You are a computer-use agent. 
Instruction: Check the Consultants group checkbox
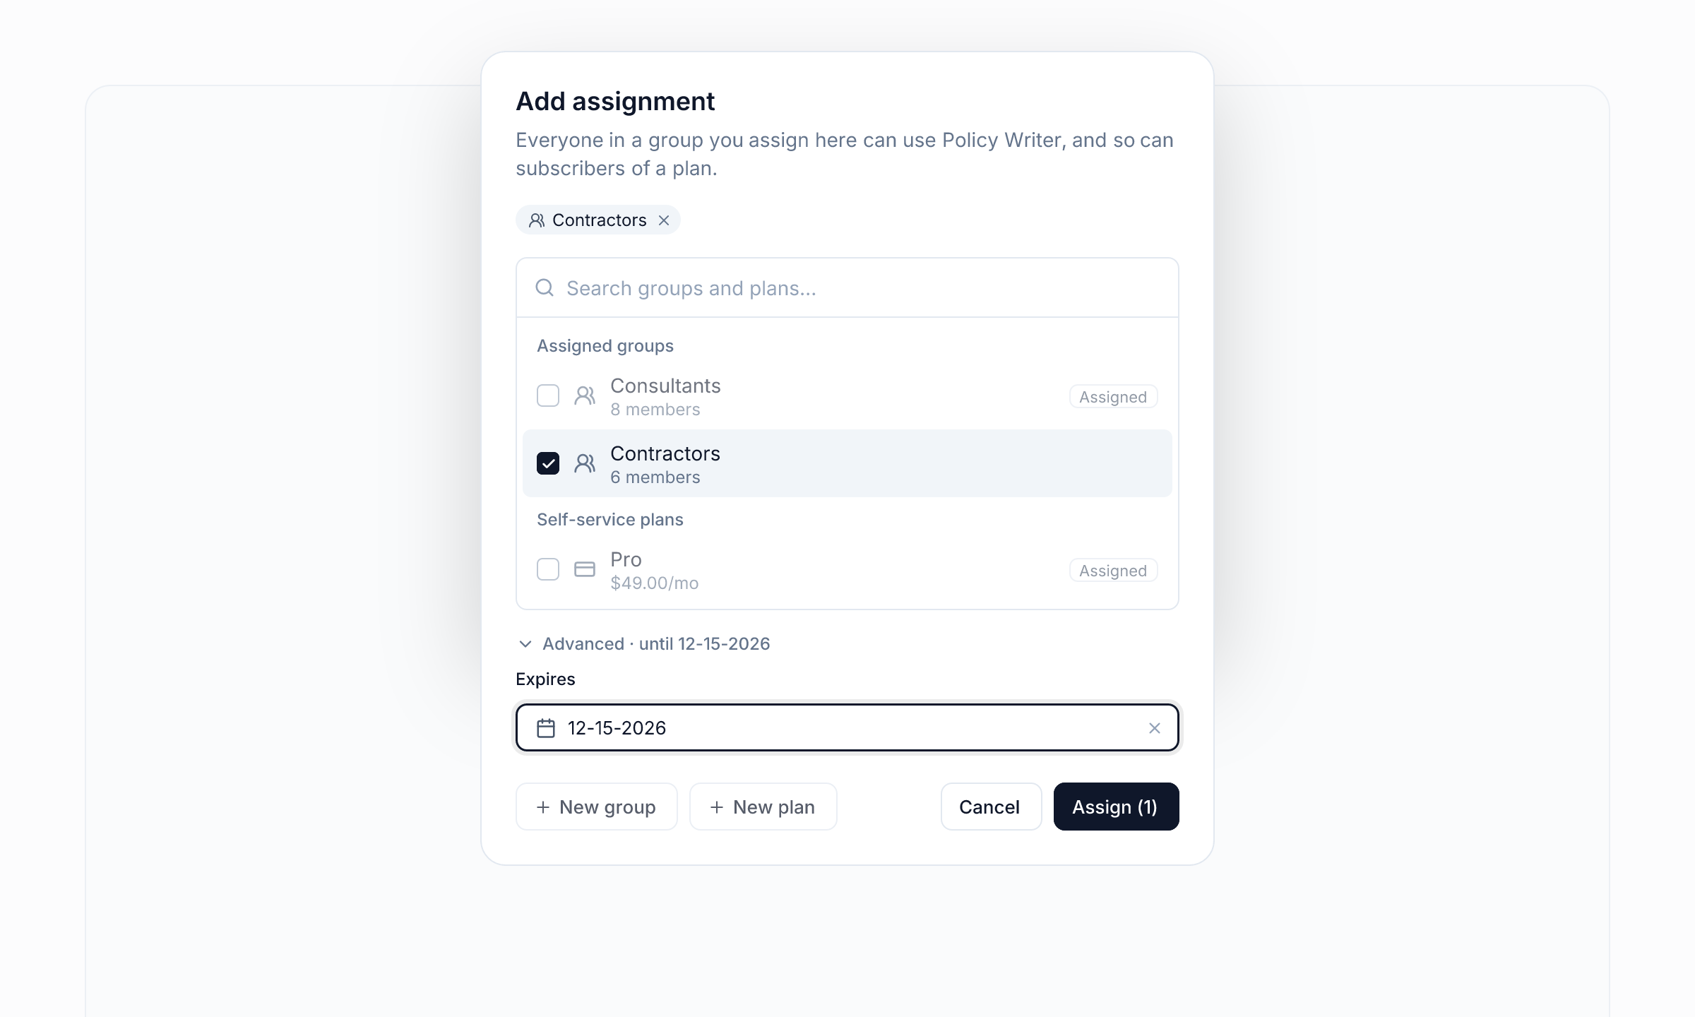tap(548, 395)
